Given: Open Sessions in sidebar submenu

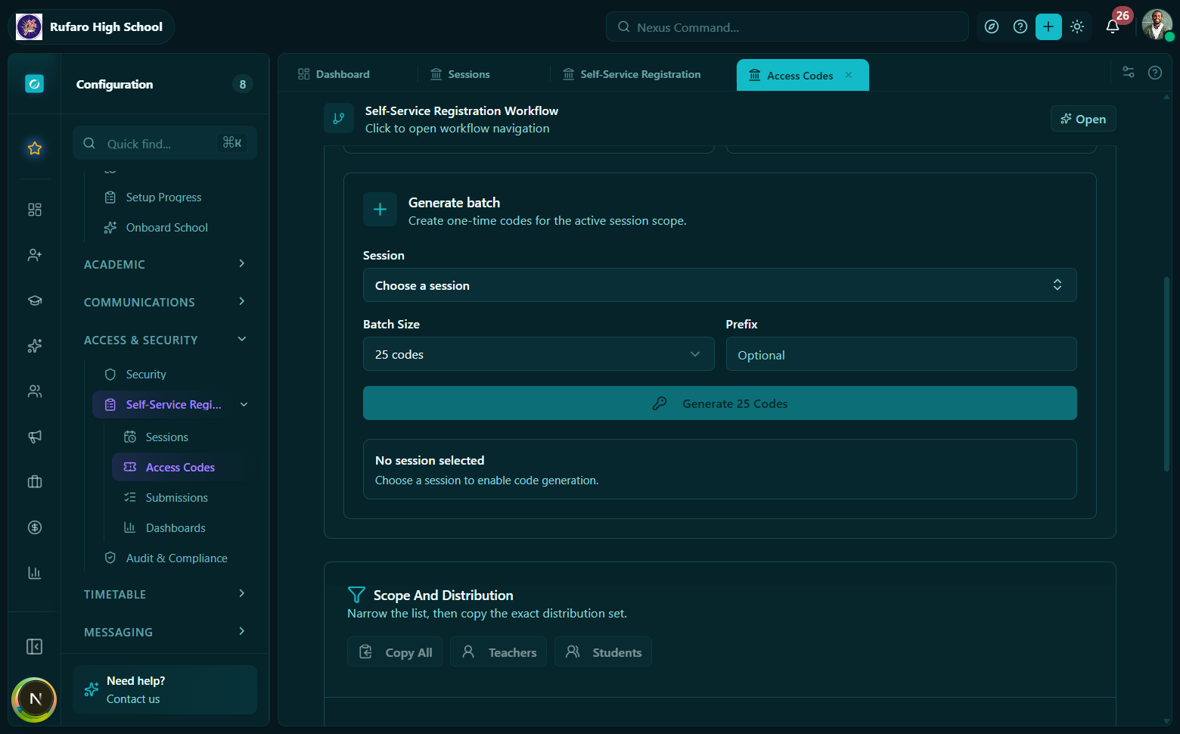Looking at the screenshot, I should [166, 437].
